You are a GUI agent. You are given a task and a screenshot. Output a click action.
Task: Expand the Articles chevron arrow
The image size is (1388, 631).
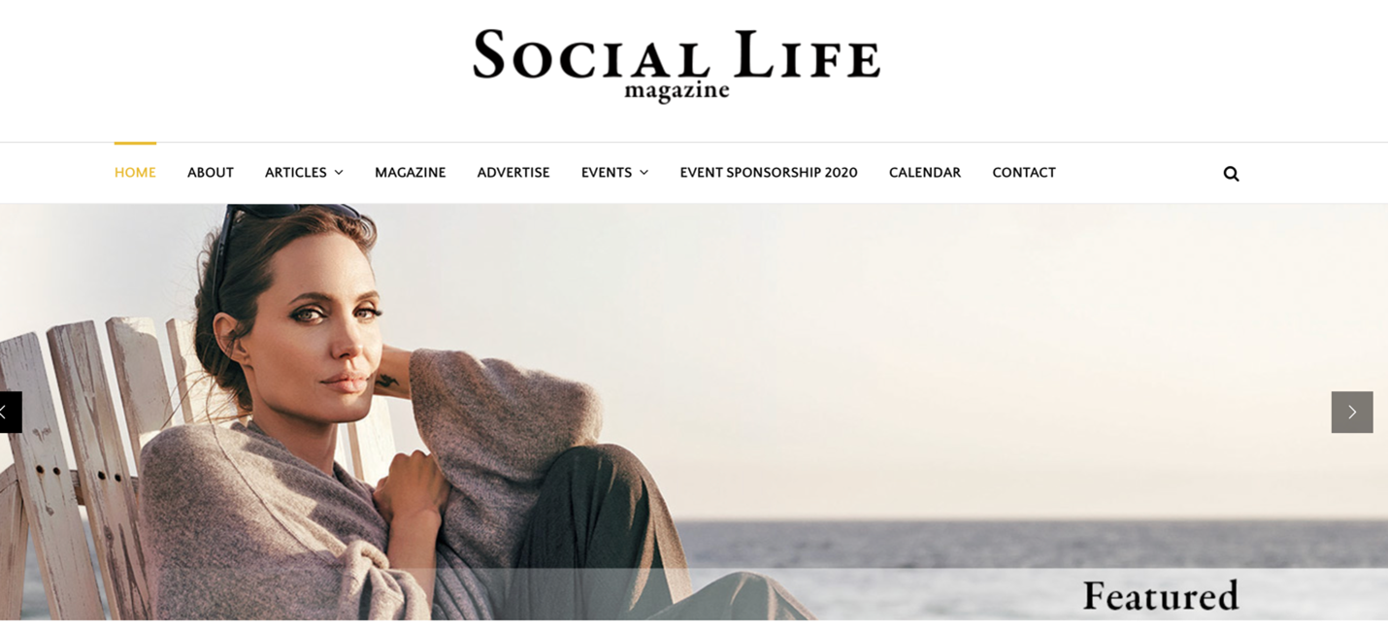point(339,173)
